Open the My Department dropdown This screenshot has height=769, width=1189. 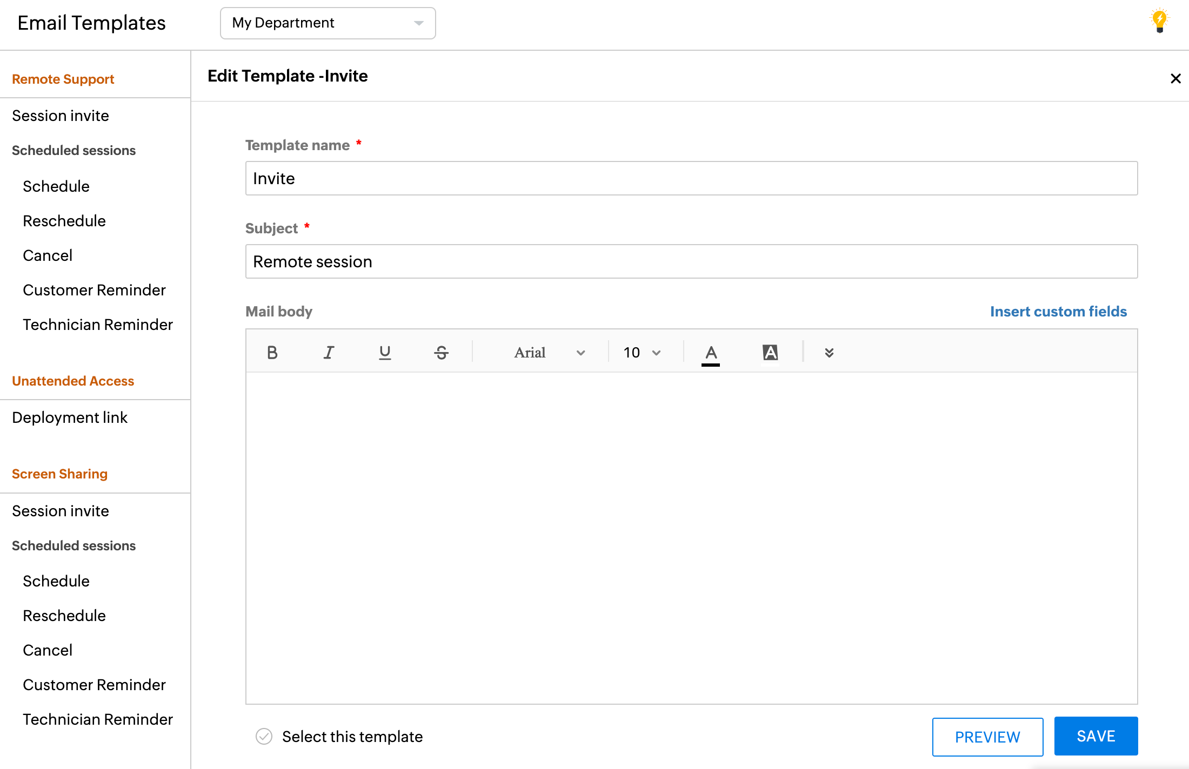pyautogui.click(x=328, y=23)
